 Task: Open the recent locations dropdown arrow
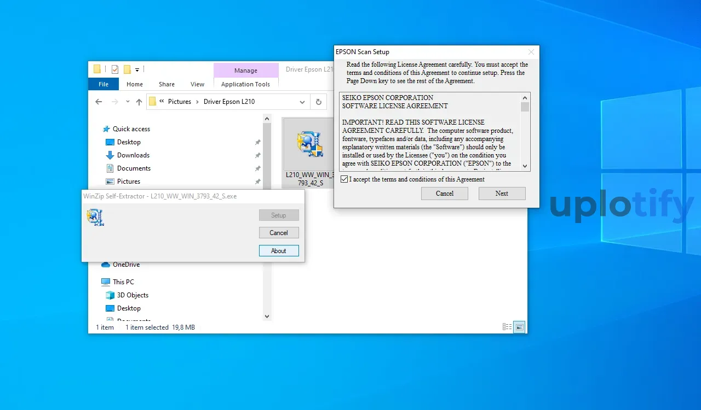tap(128, 102)
